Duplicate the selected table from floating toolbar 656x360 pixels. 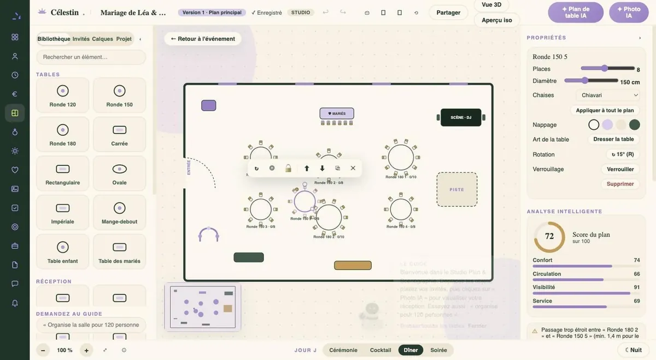click(337, 168)
